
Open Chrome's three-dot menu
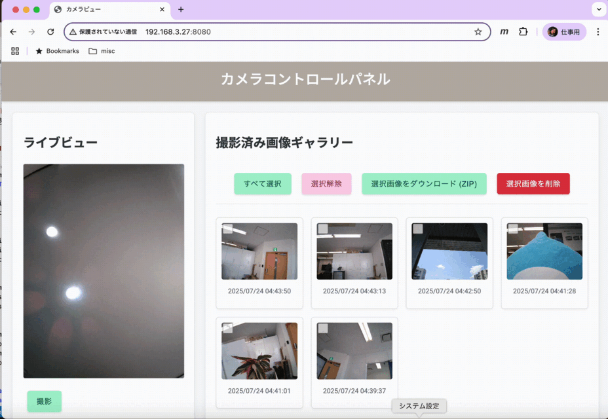598,31
